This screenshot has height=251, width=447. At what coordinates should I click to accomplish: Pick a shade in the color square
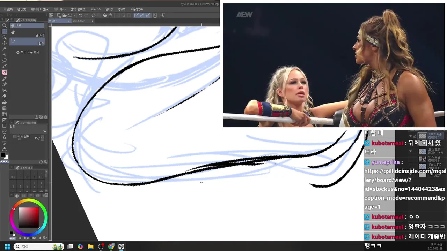tap(29, 218)
